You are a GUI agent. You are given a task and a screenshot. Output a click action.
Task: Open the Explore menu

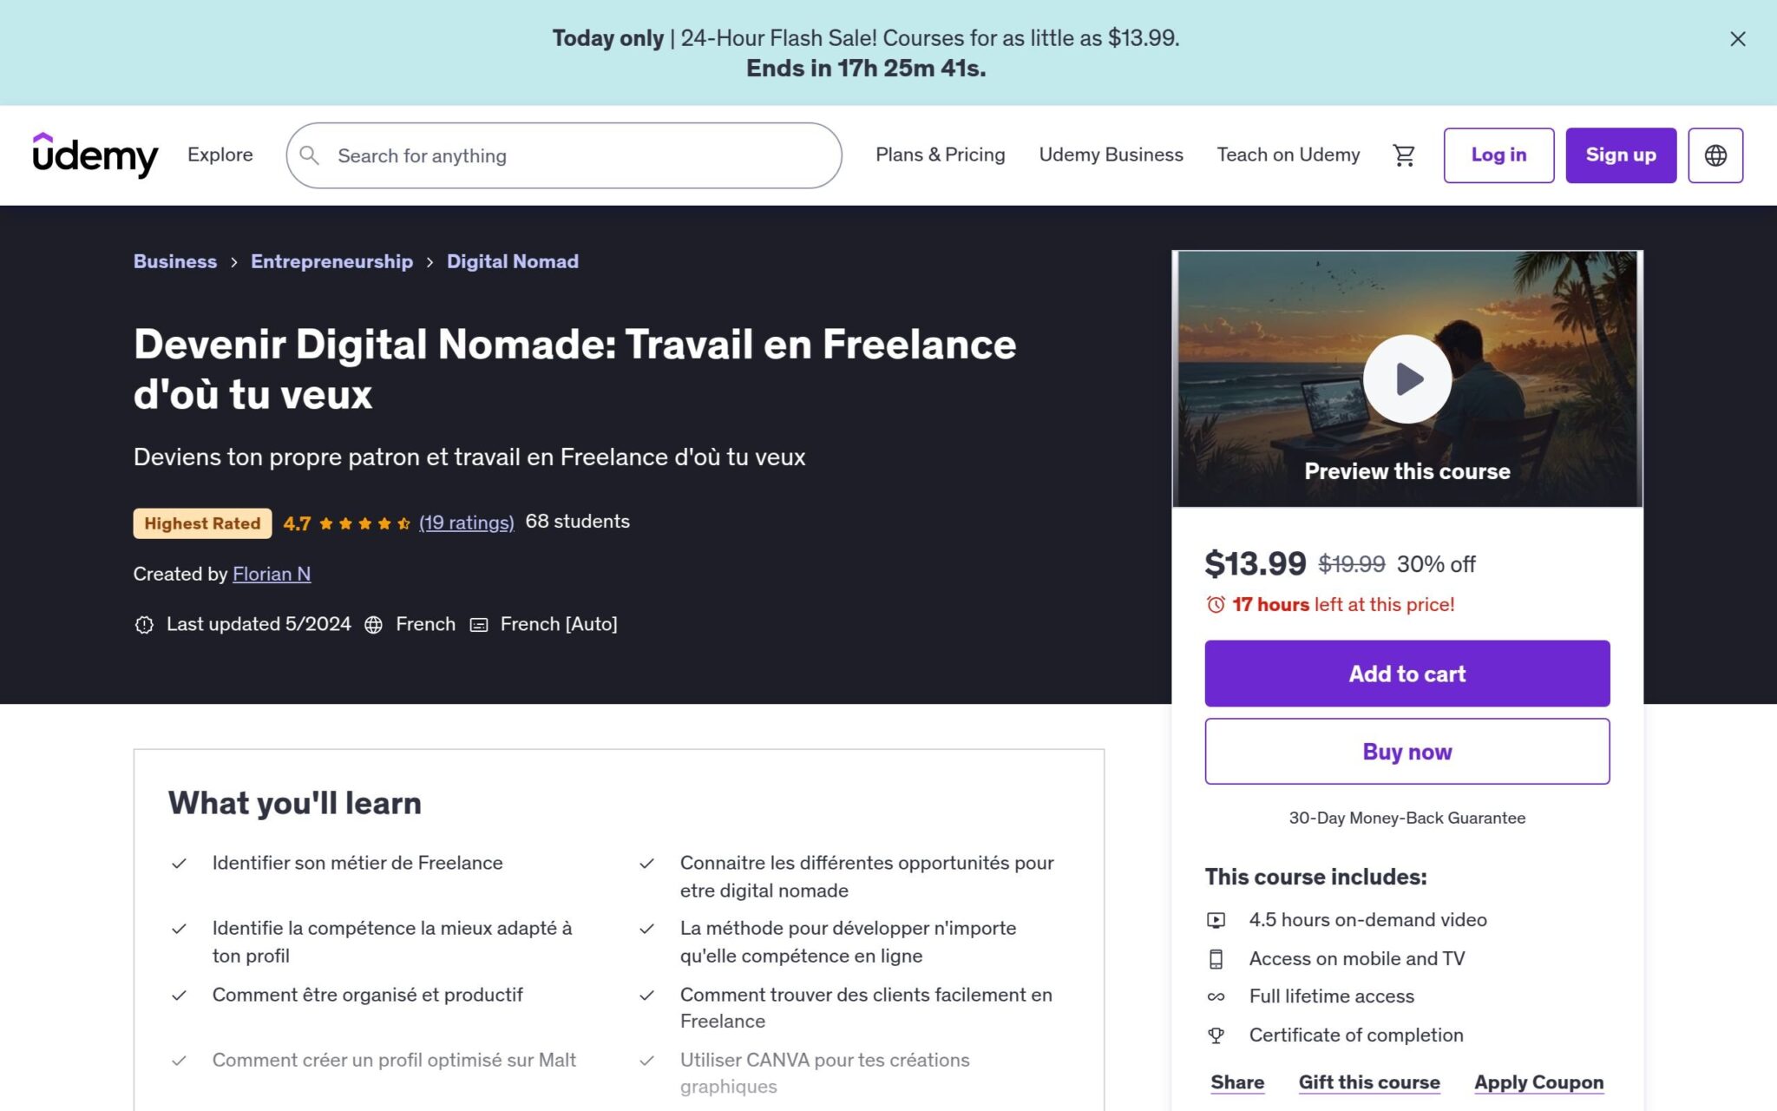pyautogui.click(x=220, y=155)
